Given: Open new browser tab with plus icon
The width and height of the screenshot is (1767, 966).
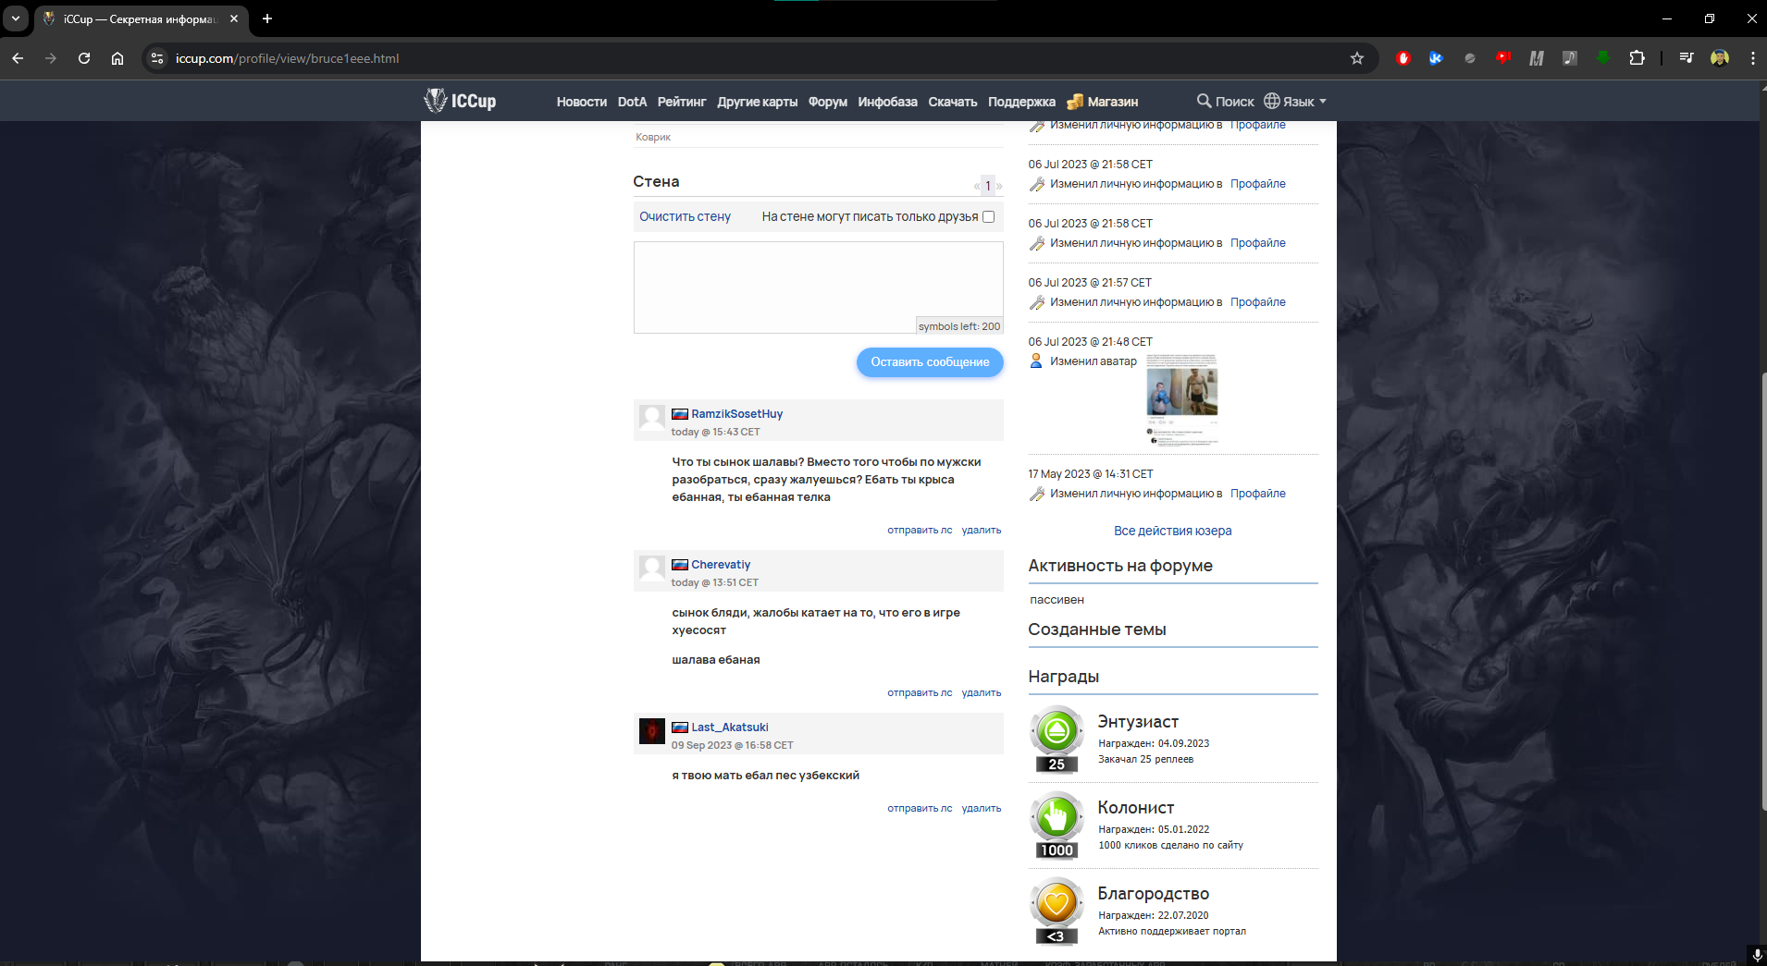Looking at the screenshot, I should tap(267, 18).
